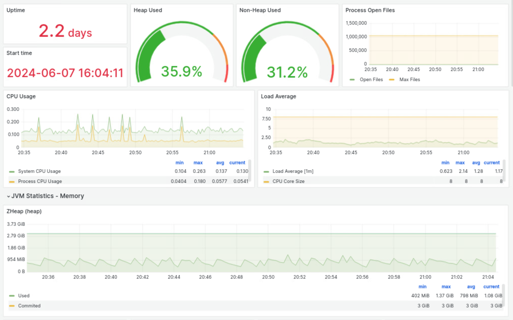Toggle the Used series in ZHeap legend
The width and height of the screenshot is (513, 320).
tap(24, 296)
